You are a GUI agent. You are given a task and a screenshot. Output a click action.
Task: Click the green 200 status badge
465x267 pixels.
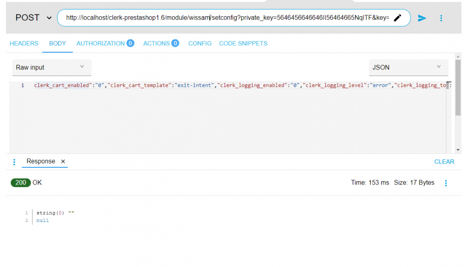20,183
